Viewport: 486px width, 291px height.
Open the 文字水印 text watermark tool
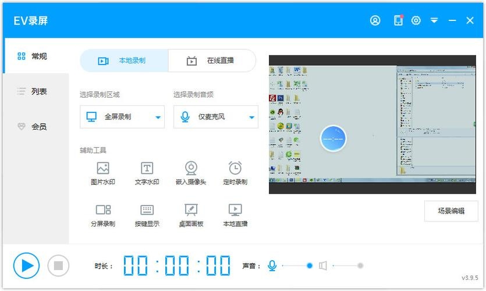[147, 173]
